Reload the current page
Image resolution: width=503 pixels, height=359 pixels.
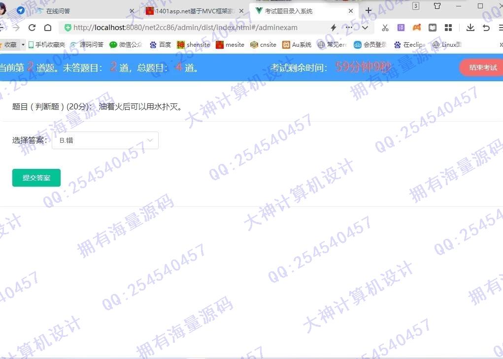[x=32, y=28]
